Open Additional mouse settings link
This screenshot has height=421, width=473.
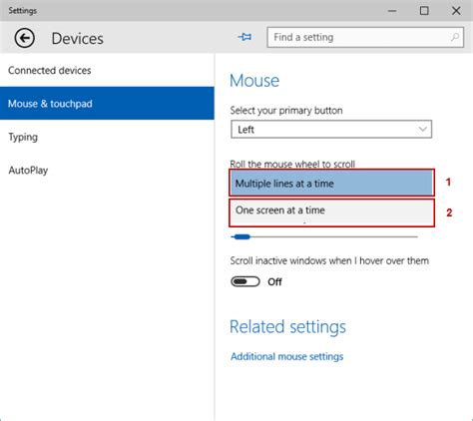(x=287, y=356)
